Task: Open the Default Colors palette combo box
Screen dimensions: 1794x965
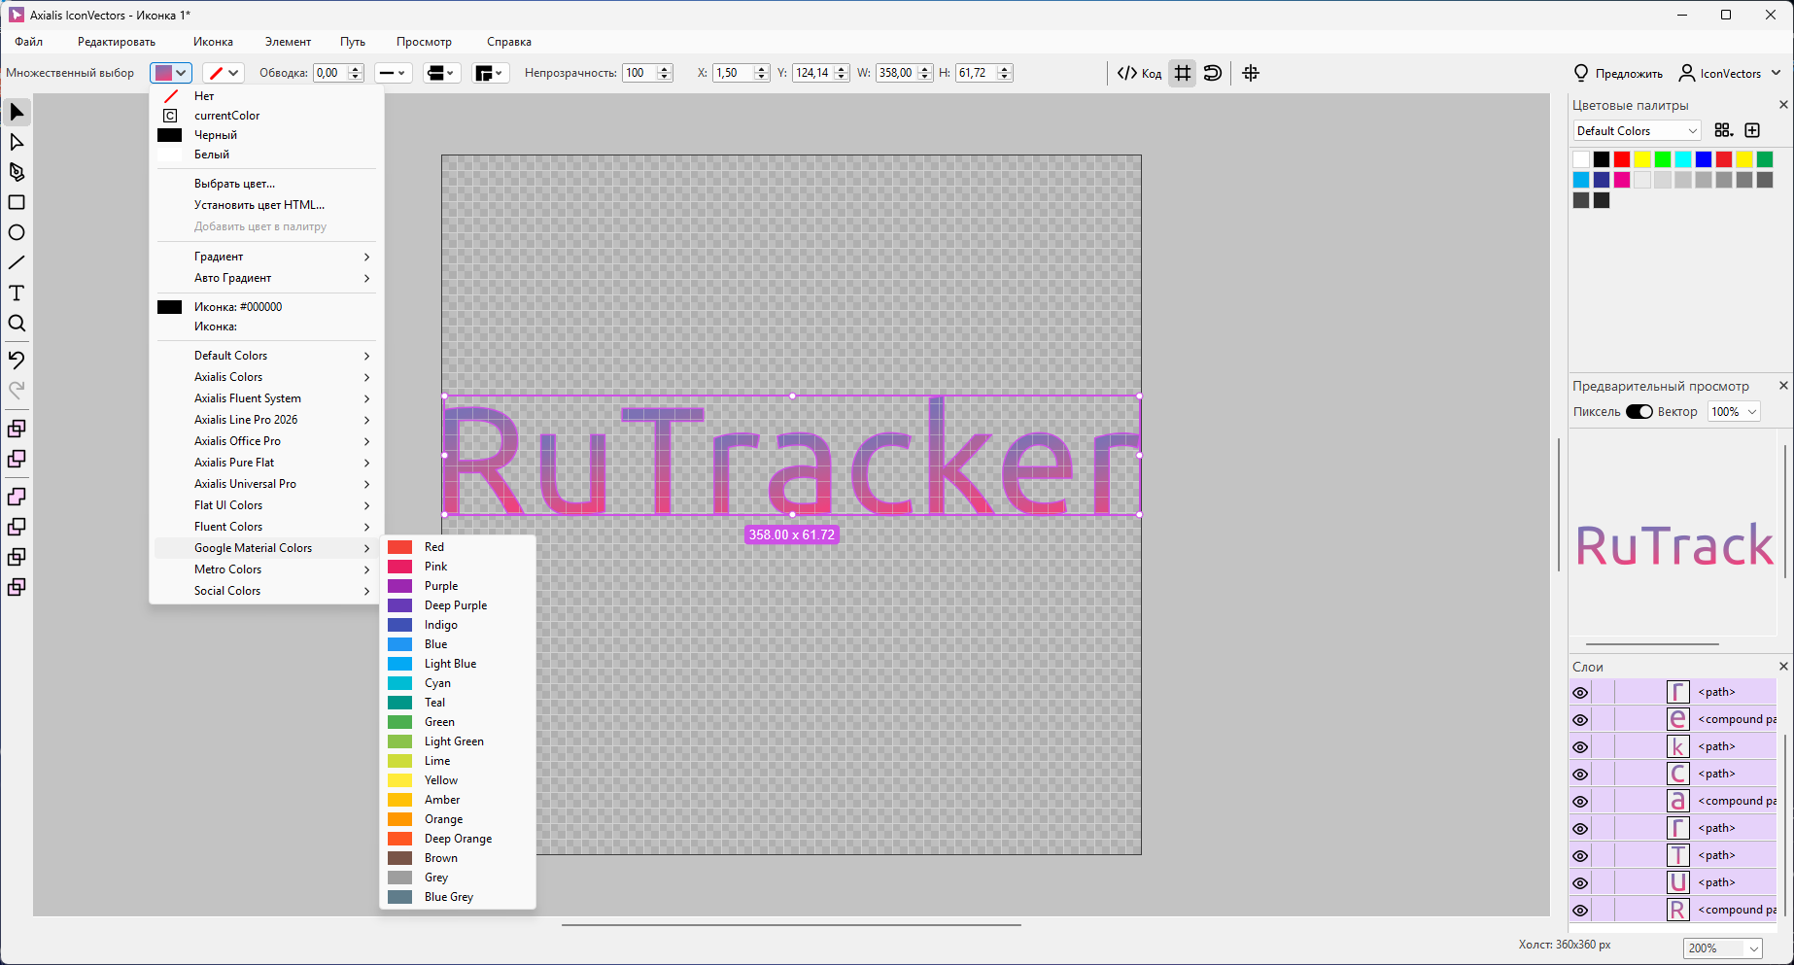Action: click(x=1637, y=131)
